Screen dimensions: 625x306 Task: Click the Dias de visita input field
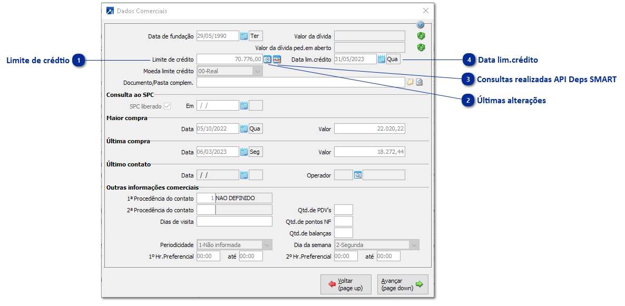click(x=234, y=222)
